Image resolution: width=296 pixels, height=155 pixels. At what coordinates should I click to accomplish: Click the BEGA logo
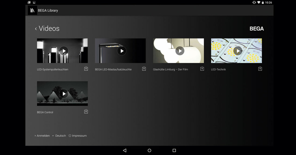click(x=256, y=29)
